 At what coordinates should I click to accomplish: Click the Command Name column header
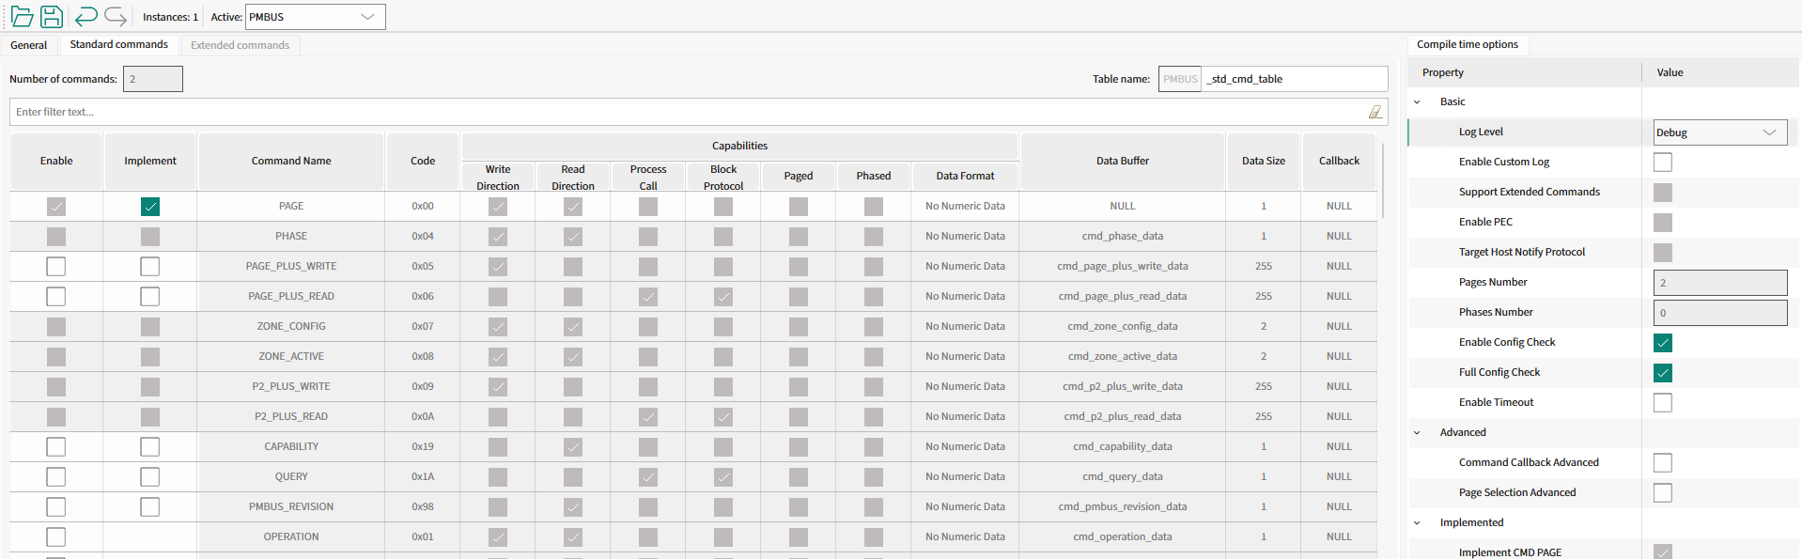coord(291,162)
